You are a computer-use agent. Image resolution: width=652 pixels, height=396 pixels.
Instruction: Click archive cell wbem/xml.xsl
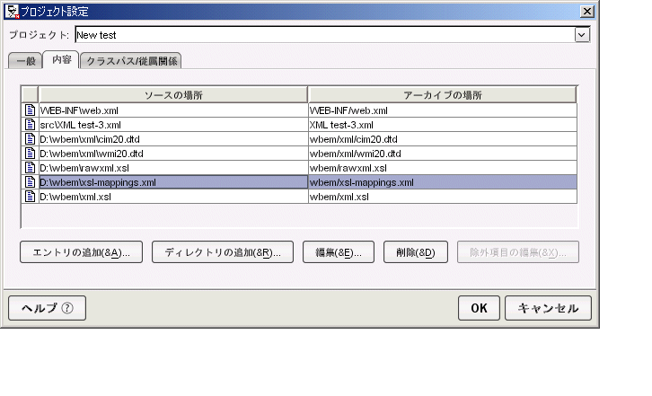click(443, 197)
